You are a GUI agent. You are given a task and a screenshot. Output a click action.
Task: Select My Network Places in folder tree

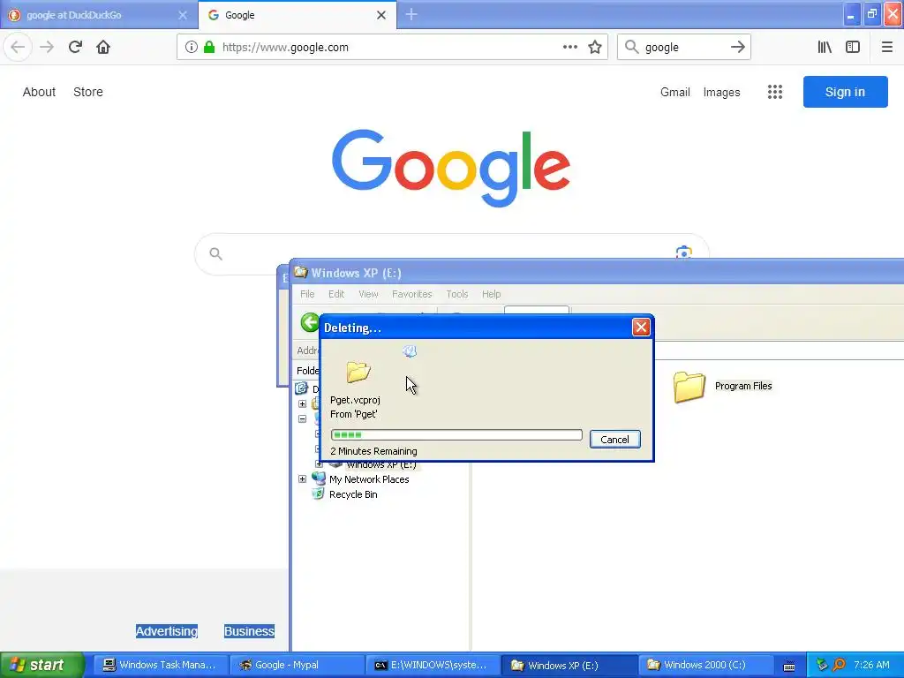pyautogui.click(x=369, y=479)
